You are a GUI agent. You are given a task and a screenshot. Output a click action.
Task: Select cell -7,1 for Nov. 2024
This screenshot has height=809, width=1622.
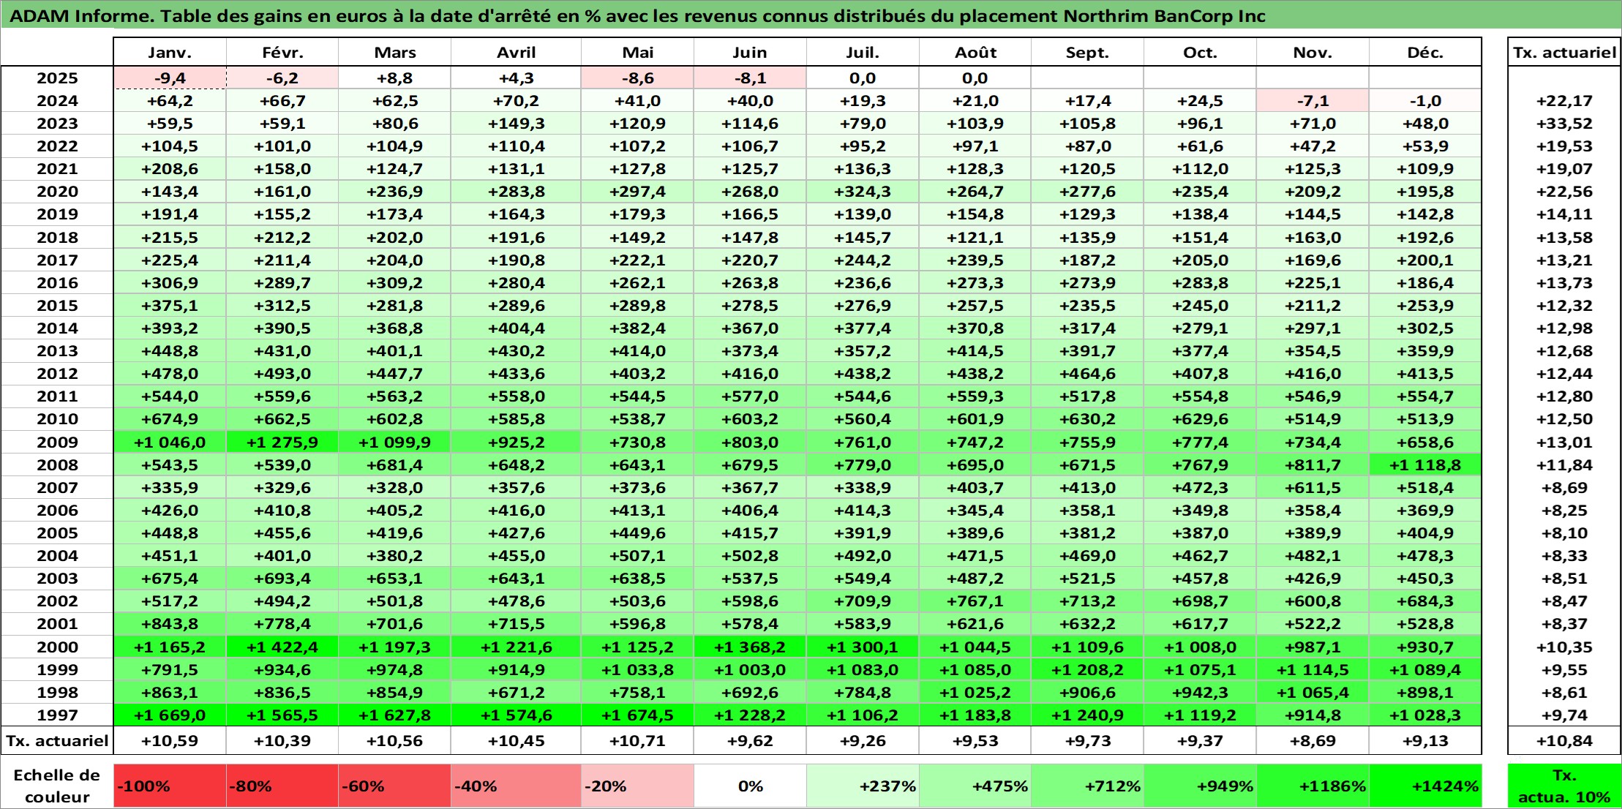(x=1313, y=101)
